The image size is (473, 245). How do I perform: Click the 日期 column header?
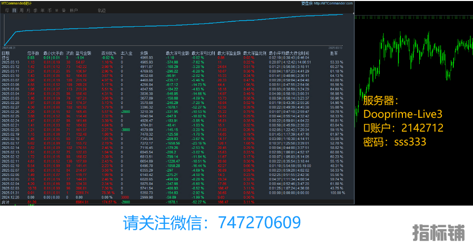click(5, 53)
